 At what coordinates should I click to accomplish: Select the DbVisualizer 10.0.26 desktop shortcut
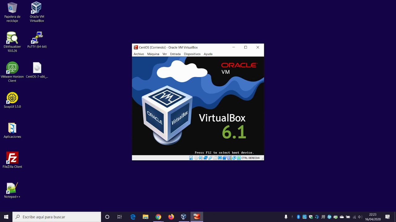12,42
